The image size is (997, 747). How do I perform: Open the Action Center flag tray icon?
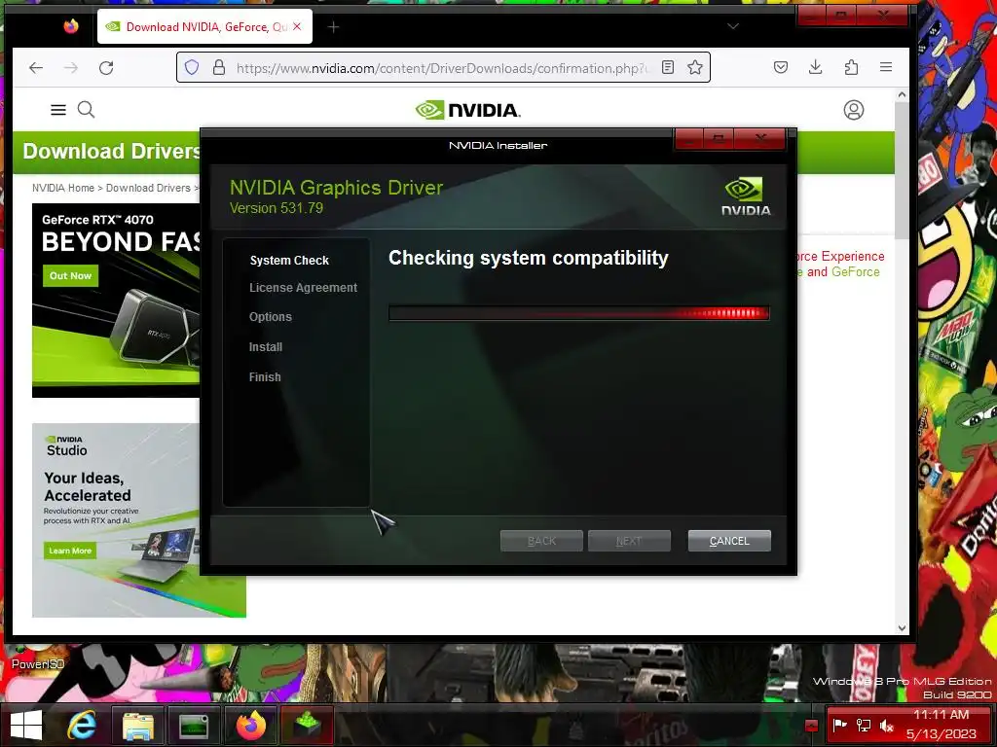tap(840, 725)
